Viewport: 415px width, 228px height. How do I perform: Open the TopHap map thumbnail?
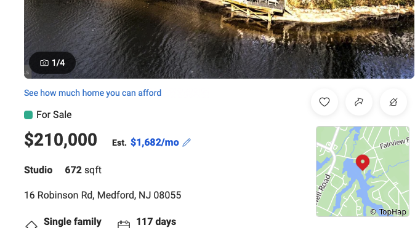click(363, 171)
